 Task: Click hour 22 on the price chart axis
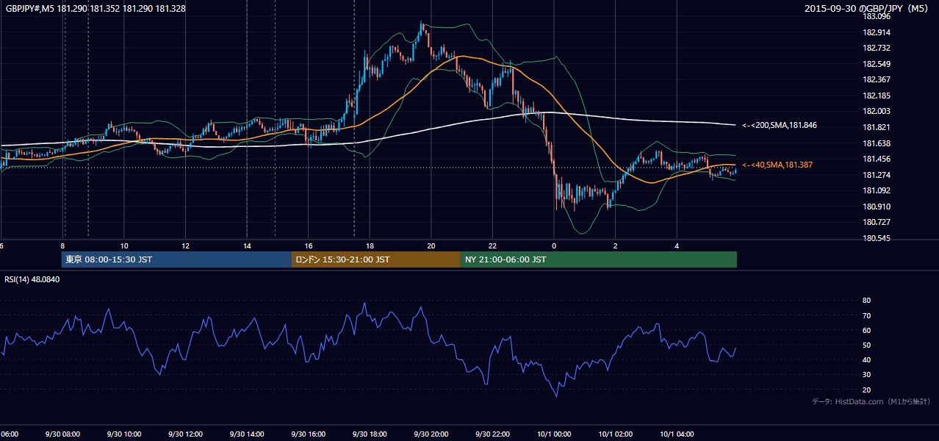pos(492,245)
